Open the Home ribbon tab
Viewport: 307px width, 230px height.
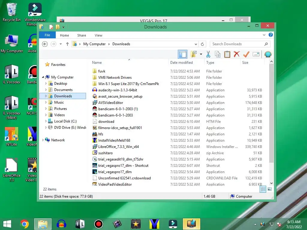(64, 35)
